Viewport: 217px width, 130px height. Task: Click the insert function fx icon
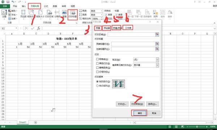tap(39, 28)
